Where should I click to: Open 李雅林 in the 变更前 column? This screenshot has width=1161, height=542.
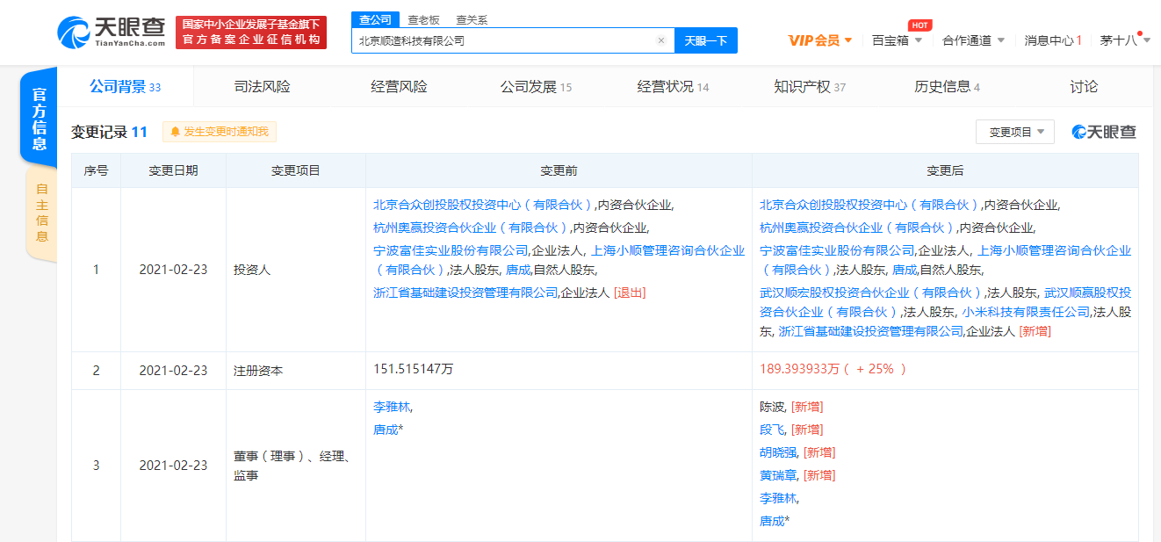pyautogui.click(x=391, y=407)
